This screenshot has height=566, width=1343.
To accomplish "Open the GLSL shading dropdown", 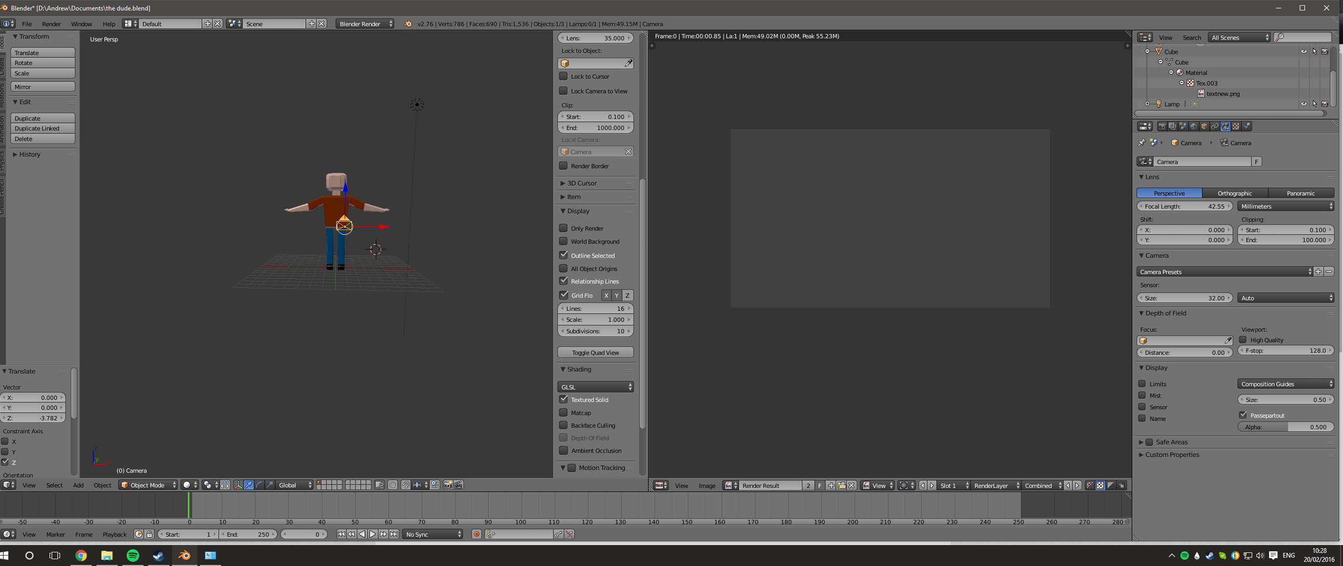I will (x=595, y=387).
